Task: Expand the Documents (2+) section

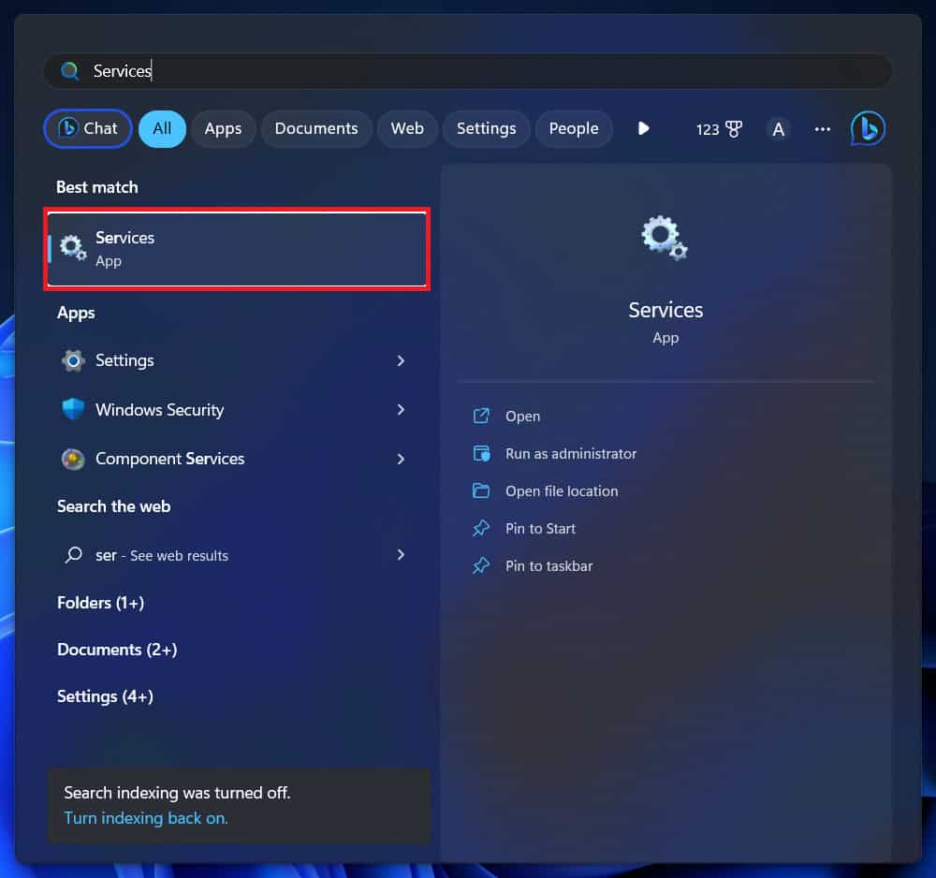Action: tap(117, 650)
